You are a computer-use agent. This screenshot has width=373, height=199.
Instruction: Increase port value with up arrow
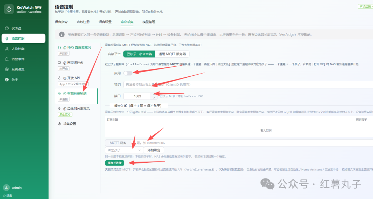pos(154,94)
